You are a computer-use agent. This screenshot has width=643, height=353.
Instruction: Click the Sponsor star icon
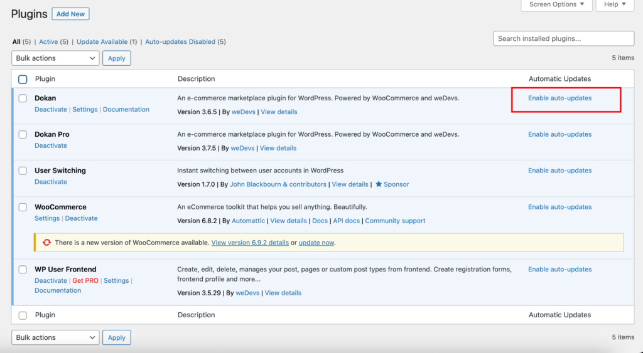[x=379, y=184]
